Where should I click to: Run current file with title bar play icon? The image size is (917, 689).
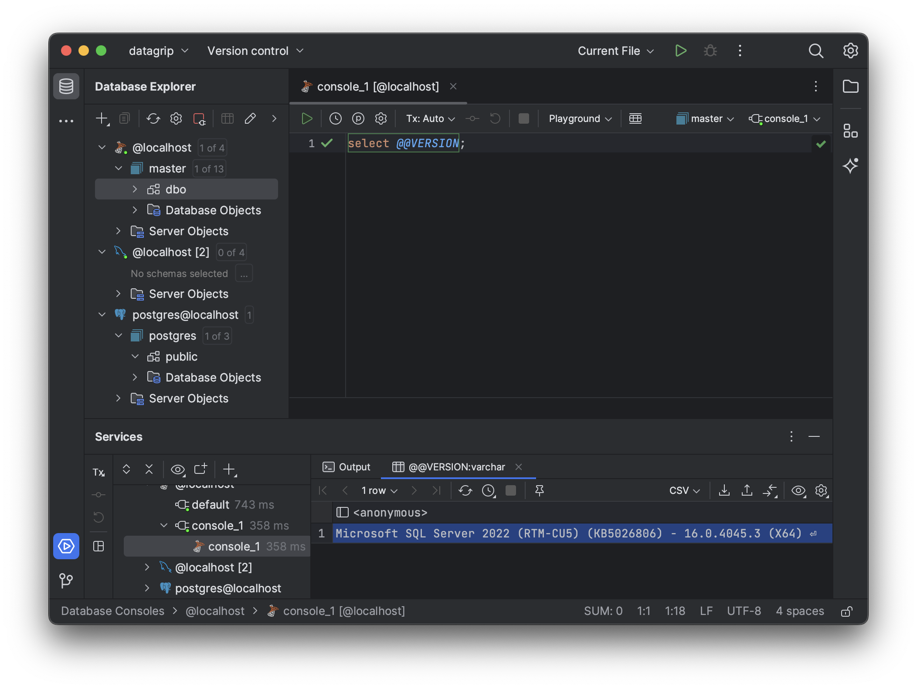pos(681,51)
